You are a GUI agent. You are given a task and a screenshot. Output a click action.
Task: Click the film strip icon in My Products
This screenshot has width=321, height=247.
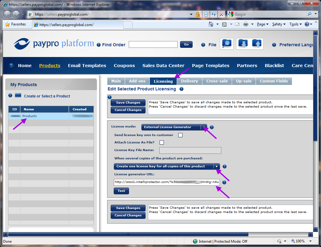pos(18,95)
